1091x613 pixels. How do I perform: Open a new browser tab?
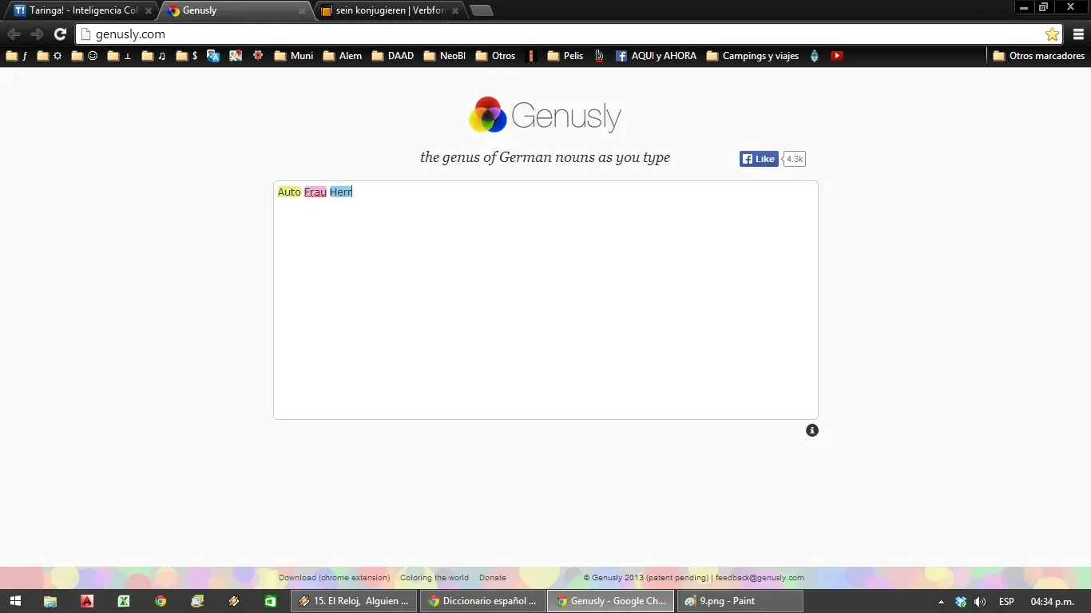[x=481, y=10]
